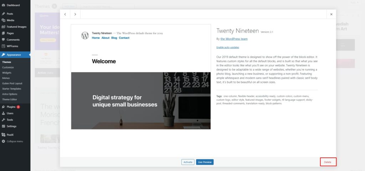Click the Featured Images icon
Image resolution: width=365 pixels, height=171 pixels.
(3, 27)
